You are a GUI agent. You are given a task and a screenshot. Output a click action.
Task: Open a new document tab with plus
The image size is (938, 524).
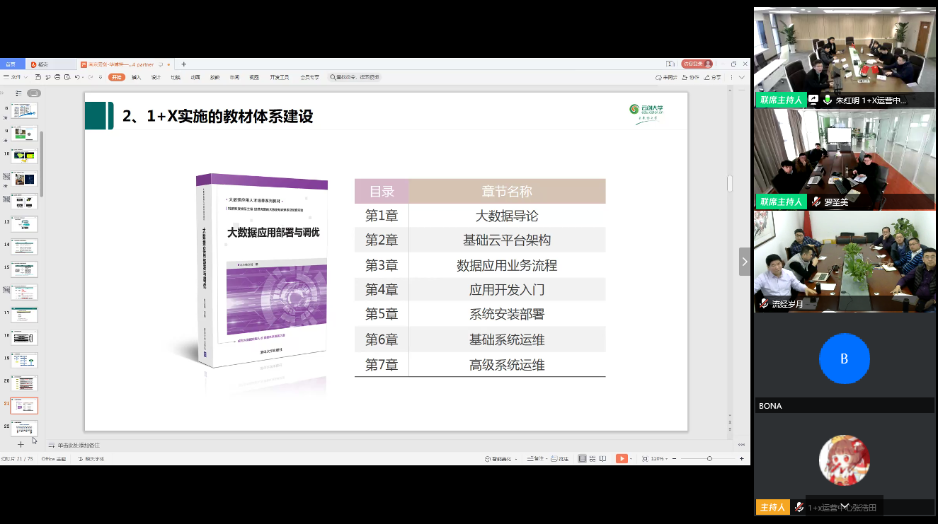184,64
